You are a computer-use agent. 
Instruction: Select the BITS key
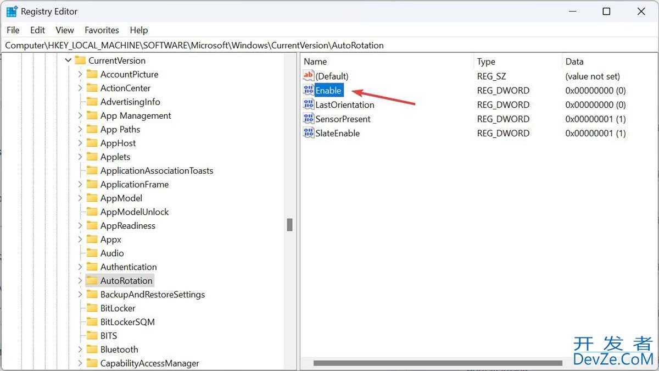(x=109, y=335)
